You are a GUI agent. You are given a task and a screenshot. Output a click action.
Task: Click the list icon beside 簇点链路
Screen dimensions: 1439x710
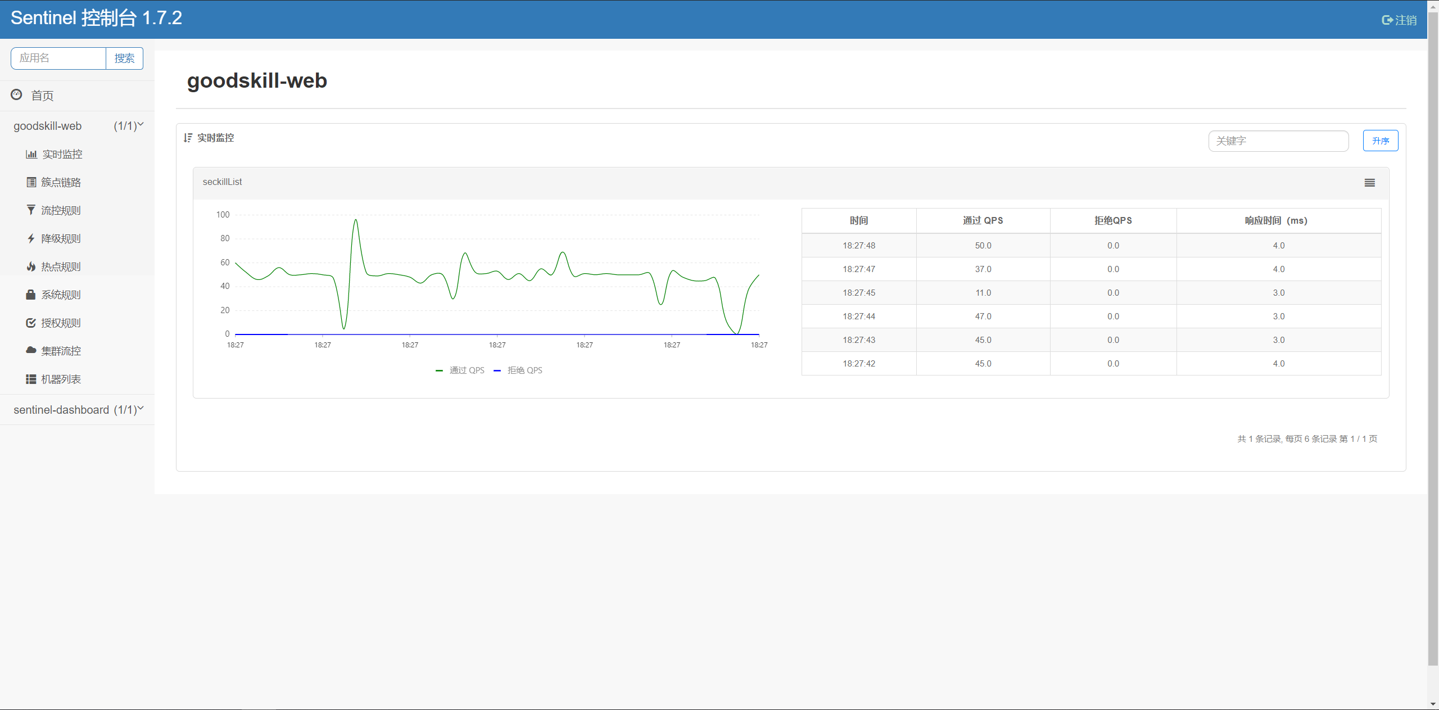point(31,182)
